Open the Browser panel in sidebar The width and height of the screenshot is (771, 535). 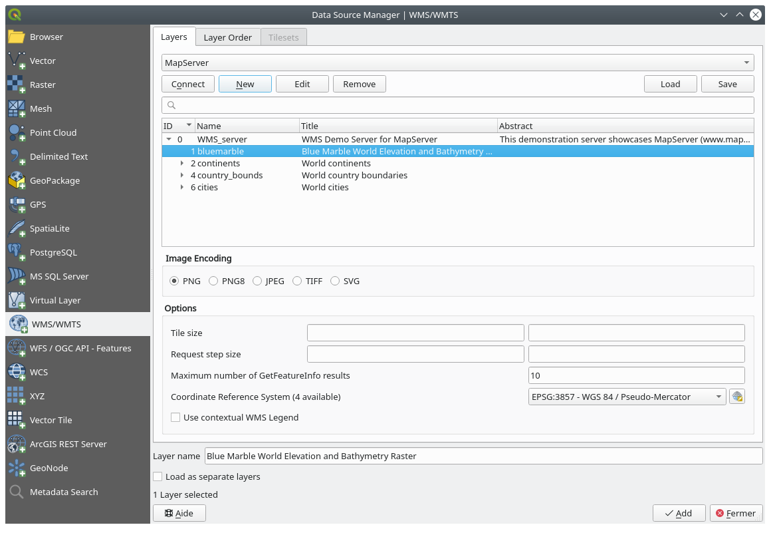pyautogui.click(x=46, y=37)
